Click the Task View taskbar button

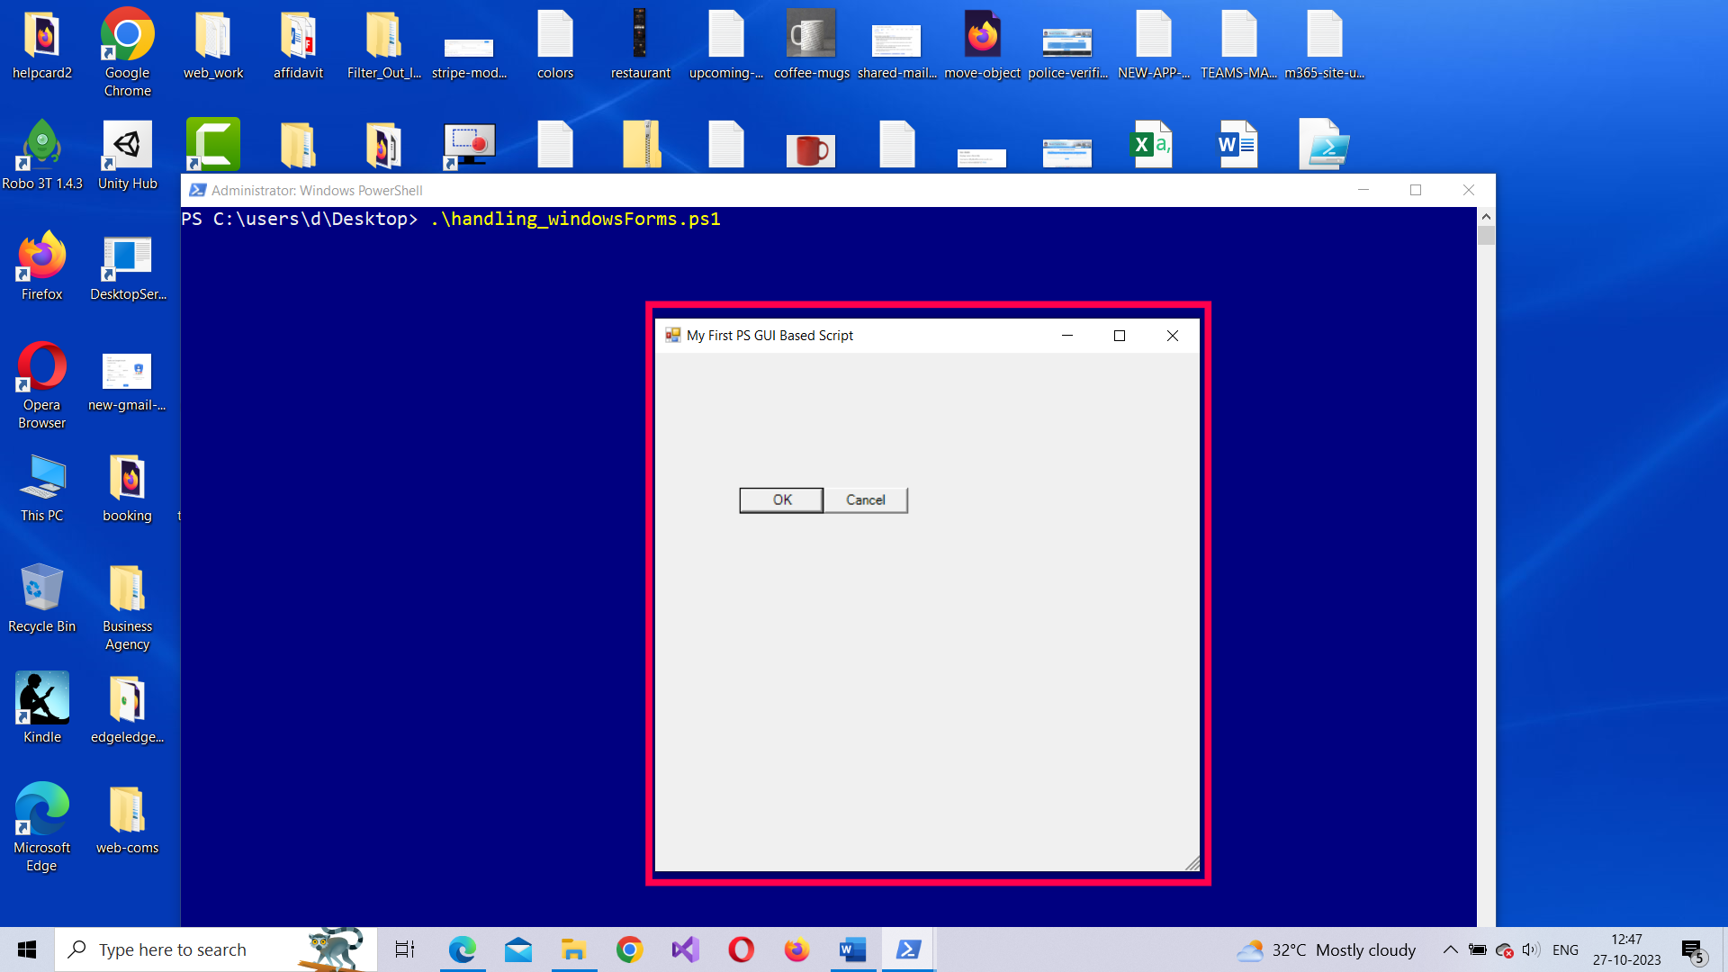[405, 949]
